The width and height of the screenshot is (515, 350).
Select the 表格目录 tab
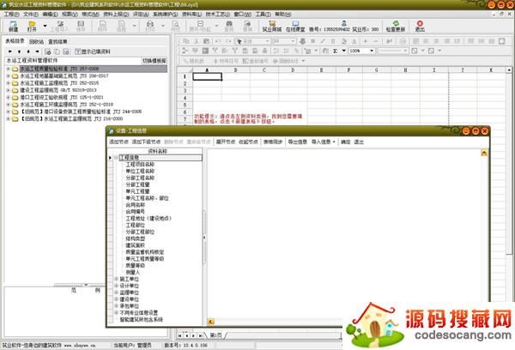pos(15,41)
